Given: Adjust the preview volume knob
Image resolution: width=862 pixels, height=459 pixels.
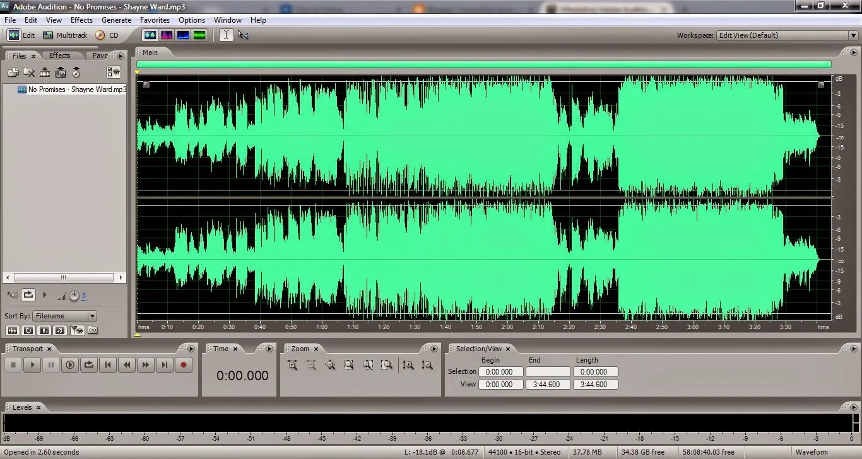Looking at the screenshot, I should point(74,295).
